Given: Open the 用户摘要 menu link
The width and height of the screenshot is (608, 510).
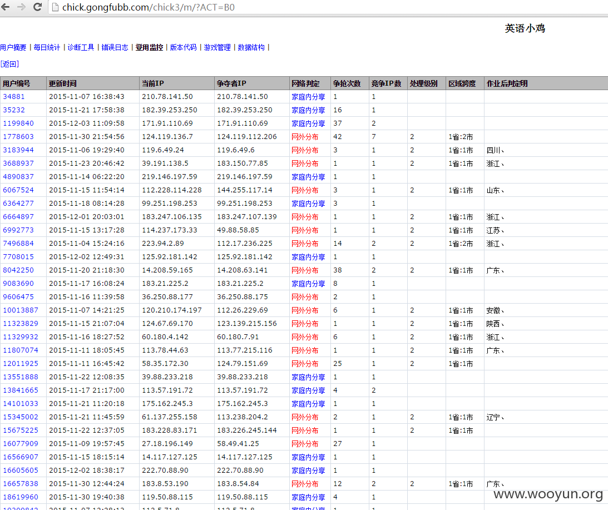Looking at the screenshot, I should [x=13, y=47].
